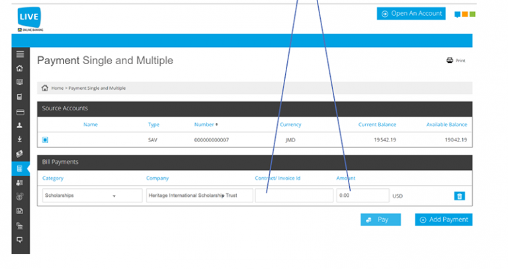
Task: Select the SAV source account checkbox
Action: pos(46,139)
